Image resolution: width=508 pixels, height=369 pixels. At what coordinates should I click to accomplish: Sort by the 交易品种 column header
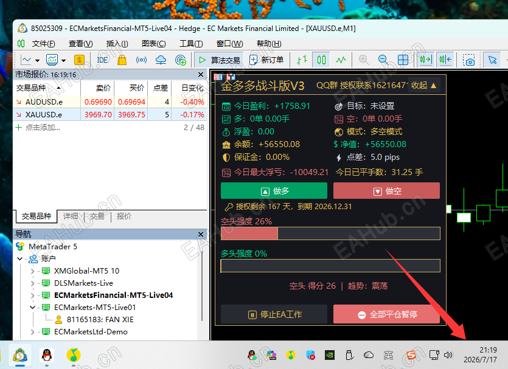(x=47, y=88)
